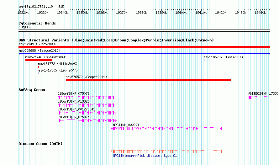Screen dimensions: 279x165
Task: Select the nsv509688 (Teague2010) blue gain line
Action: point(144,54)
